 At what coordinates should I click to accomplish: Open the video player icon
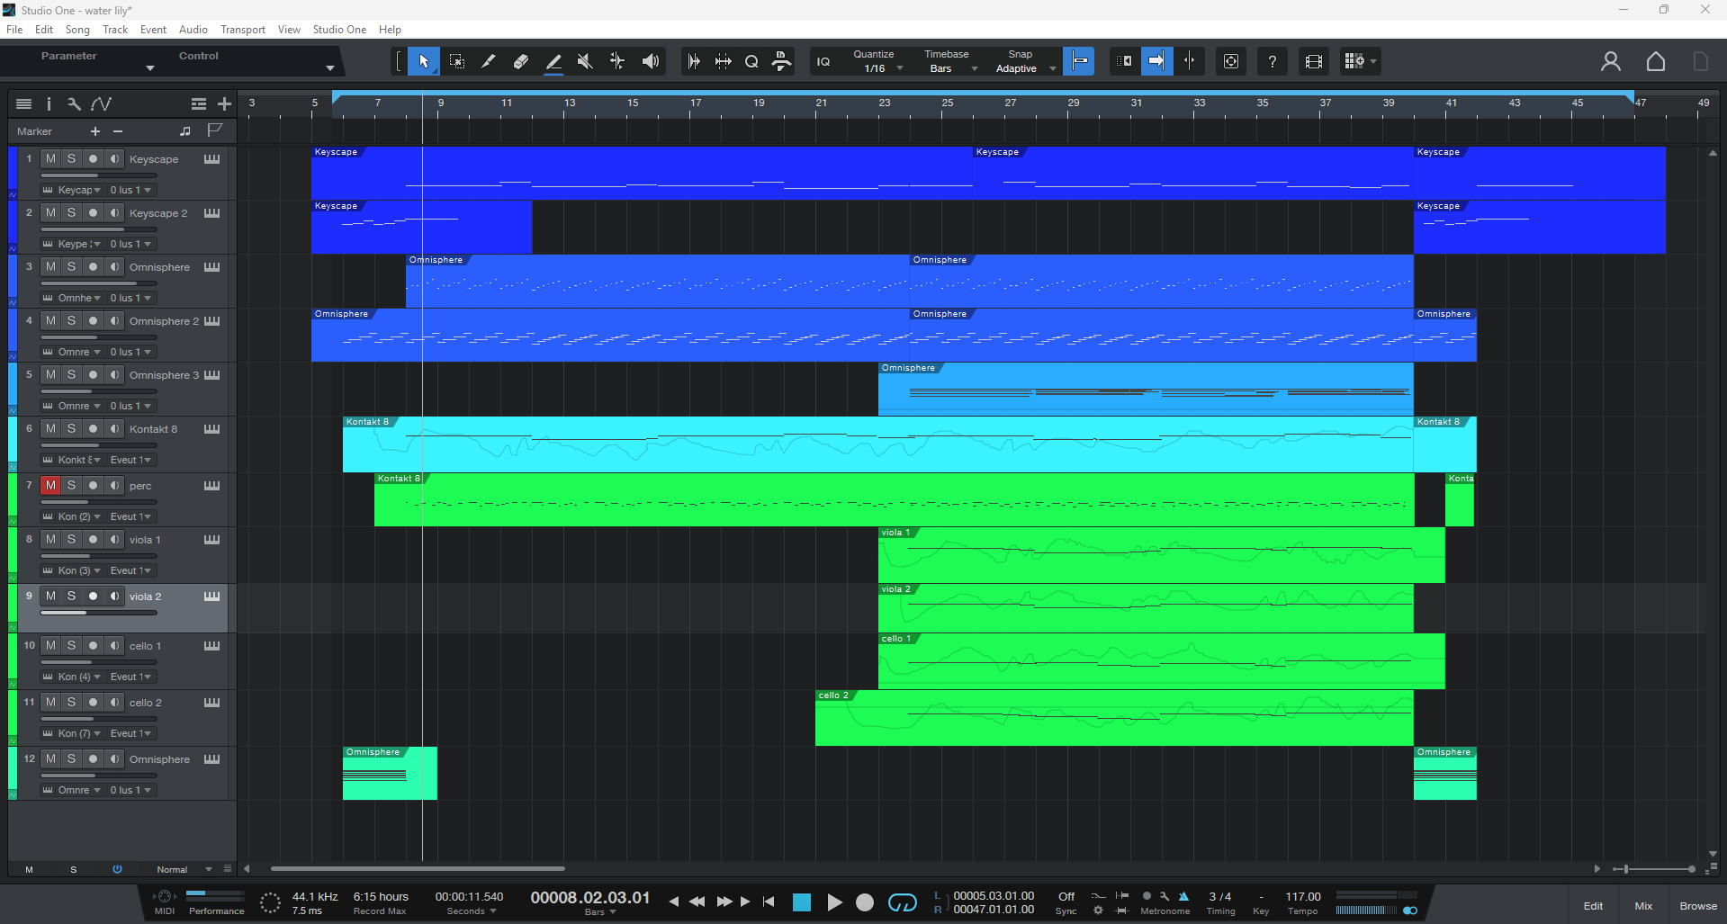point(1314,61)
